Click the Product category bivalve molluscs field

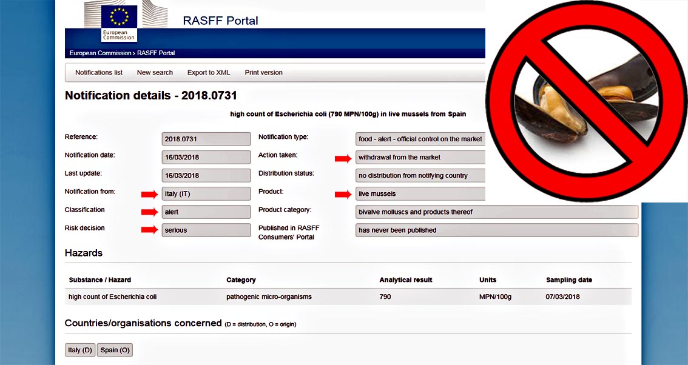pos(497,212)
